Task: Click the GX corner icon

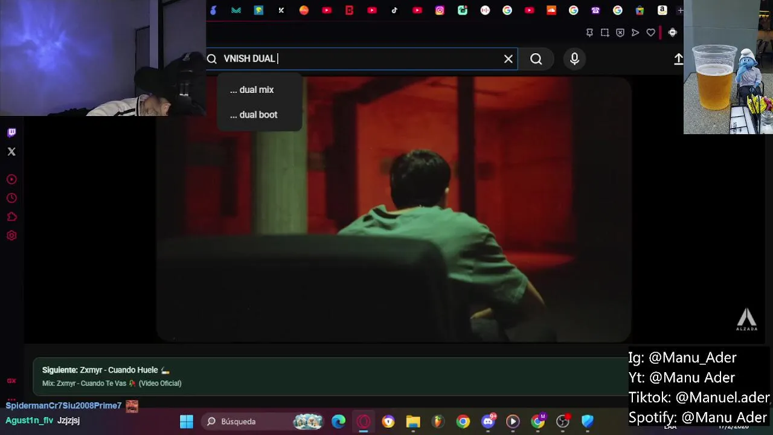Action: click(11, 381)
